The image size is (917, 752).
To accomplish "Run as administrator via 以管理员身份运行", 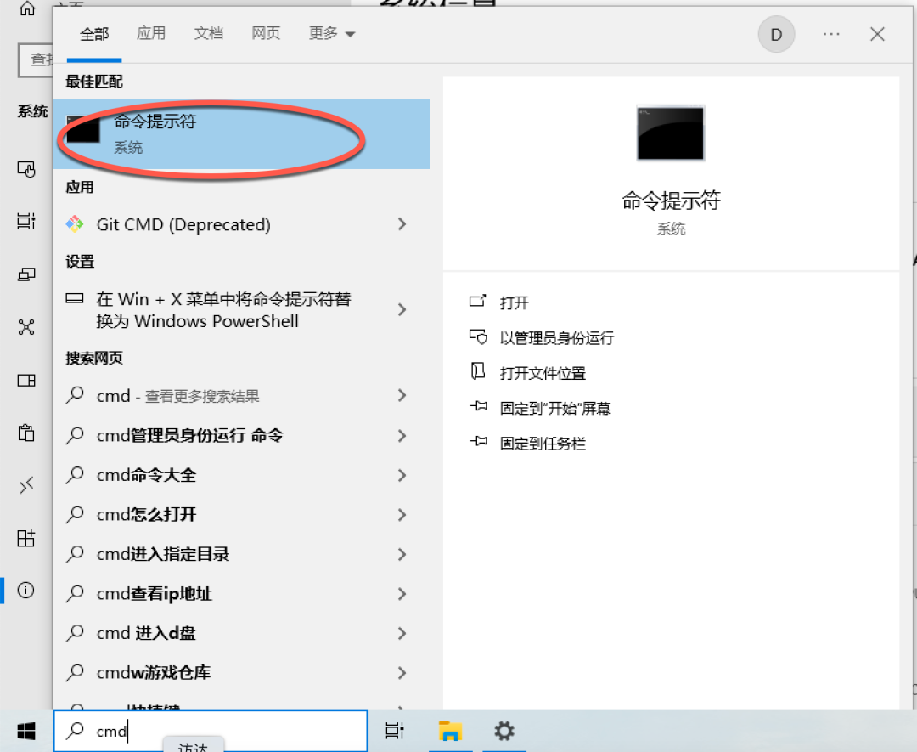I will [x=553, y=337].
